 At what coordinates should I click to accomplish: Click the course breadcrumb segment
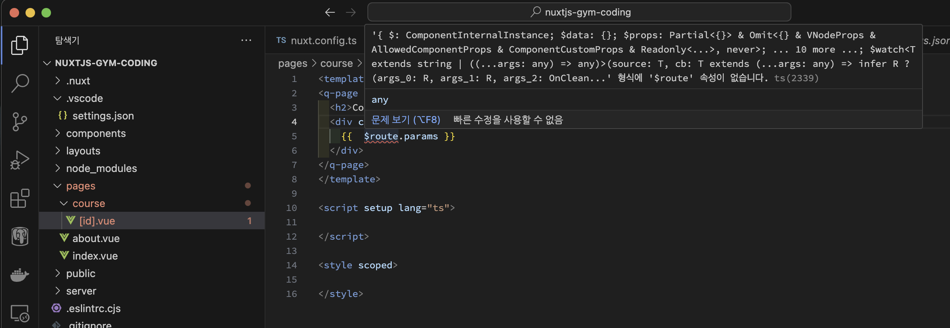(x=336, y=63)
